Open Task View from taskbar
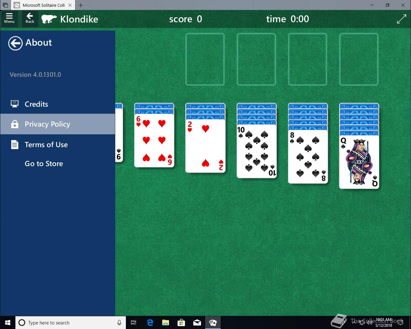This screenshot has width=411, height=329. coord(134,323)
